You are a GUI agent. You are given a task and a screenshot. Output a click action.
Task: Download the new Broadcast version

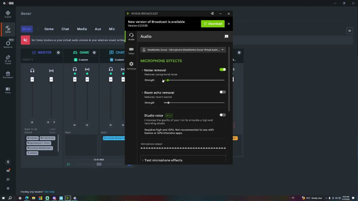pyautogui.click(x=213, y=24)
